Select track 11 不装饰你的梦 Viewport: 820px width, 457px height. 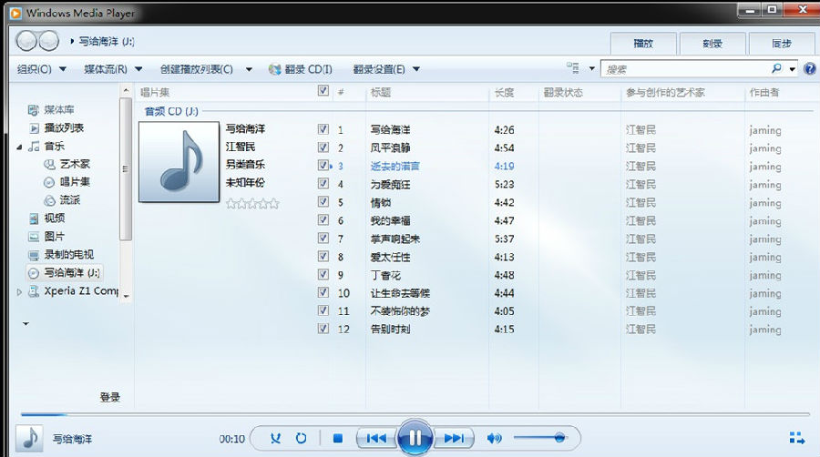(x=400, y=311)
